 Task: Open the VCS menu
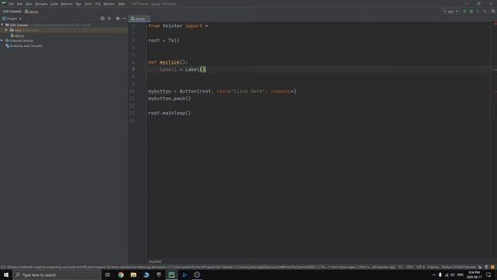(x=98, y=4)
